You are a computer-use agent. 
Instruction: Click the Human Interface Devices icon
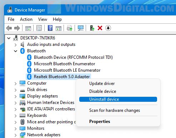(x=22, y=103)
